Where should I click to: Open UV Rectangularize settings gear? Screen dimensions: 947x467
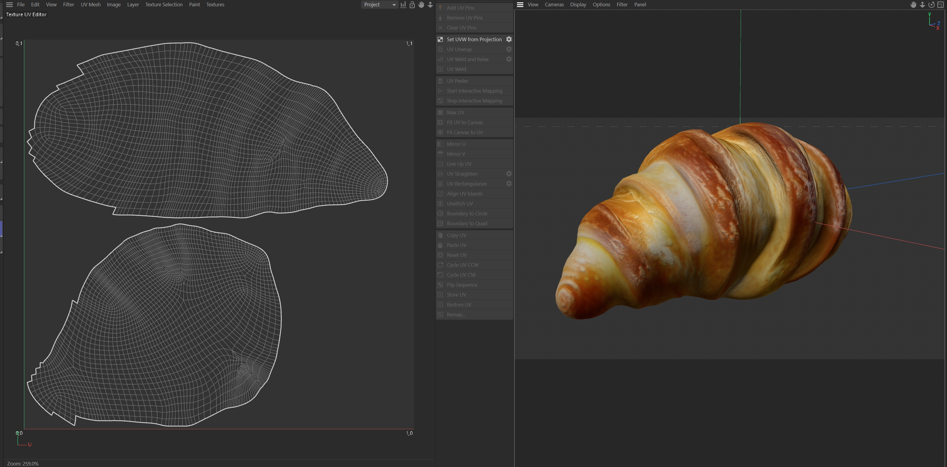coord(509,183)
